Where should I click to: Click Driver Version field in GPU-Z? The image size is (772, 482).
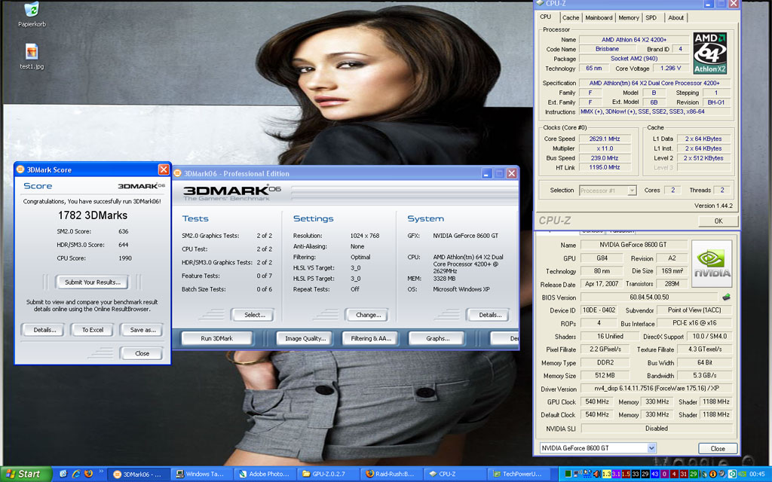coord(657,389)
